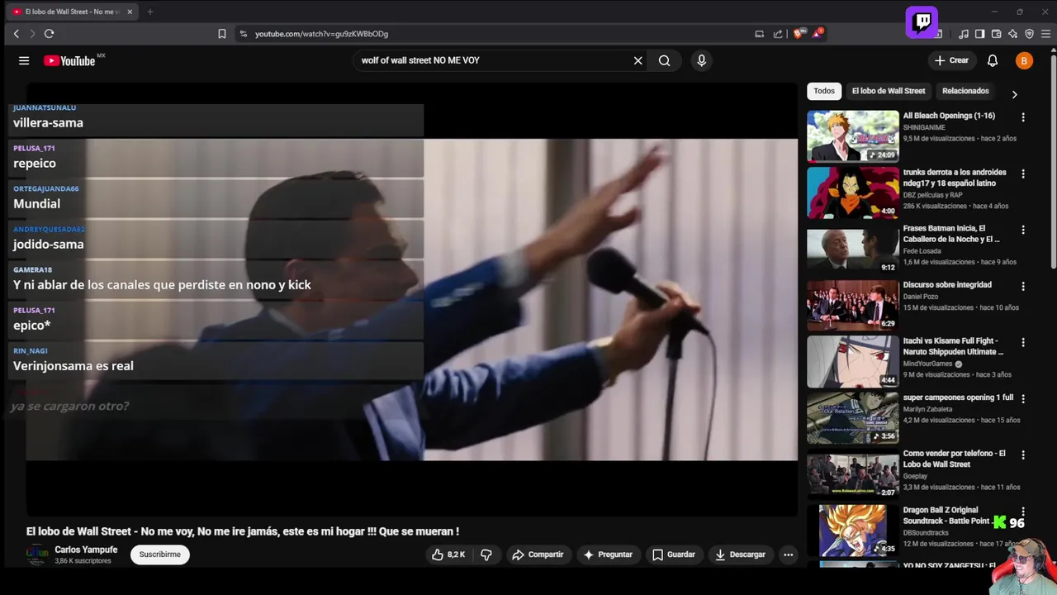Run search with the magnifier button
The image size is (1057, 595).
click(664, 60)
